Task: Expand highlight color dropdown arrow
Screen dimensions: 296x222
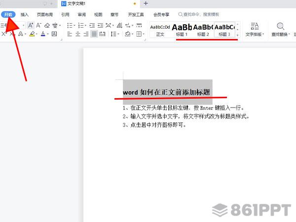Action: pyautogui.click(x=37, y=34)
